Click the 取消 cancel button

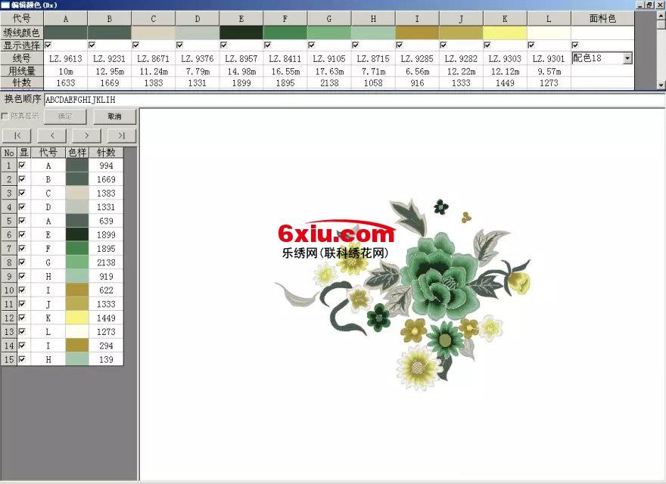coord(114,116)
